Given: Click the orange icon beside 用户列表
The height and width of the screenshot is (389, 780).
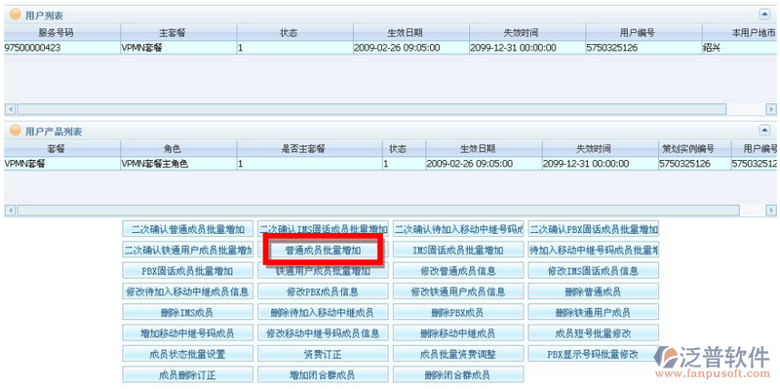Looking at the screenshot, I should point(15,15).
